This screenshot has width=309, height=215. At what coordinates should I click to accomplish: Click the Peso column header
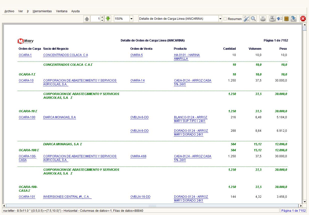click(x=283, y=49)
